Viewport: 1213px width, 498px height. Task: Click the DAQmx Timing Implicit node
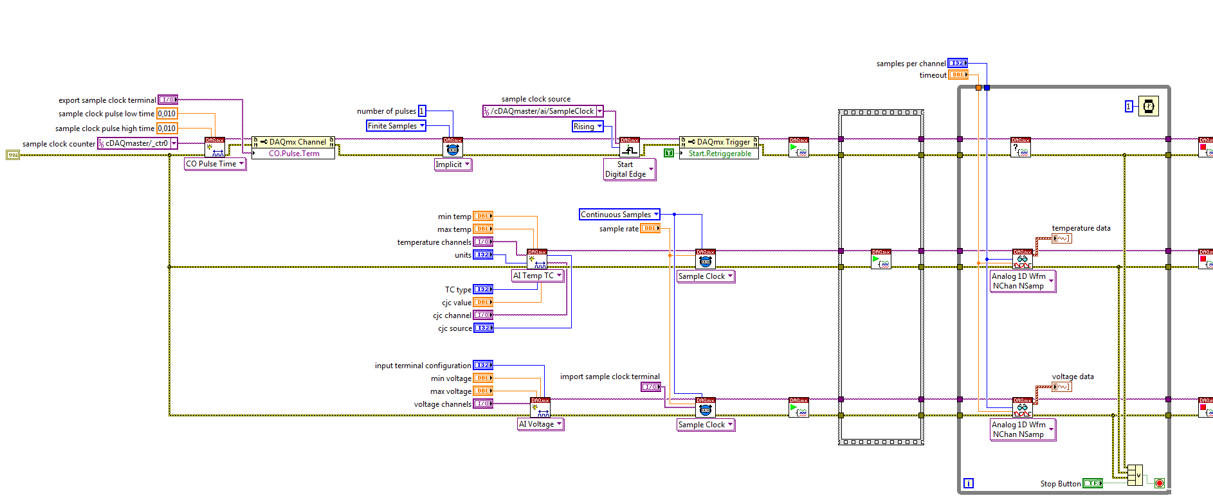(453, 147)
